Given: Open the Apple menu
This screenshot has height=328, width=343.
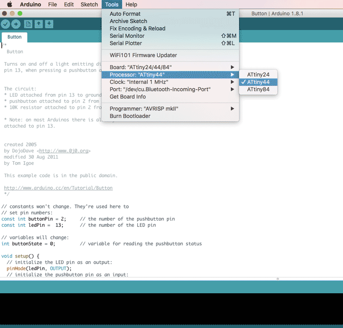Looking at the screenshot, I should 9,4.
